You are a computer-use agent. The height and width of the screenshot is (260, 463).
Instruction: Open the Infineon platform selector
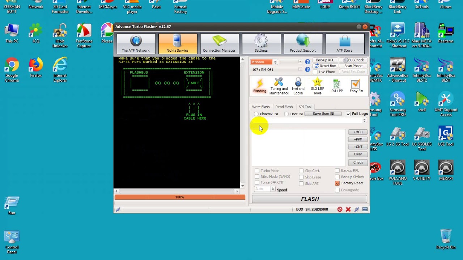coord(264,62)
